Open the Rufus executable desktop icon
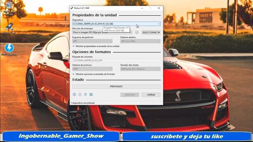Viewport: 253px width, 142px height. click(x=9, y=28)
